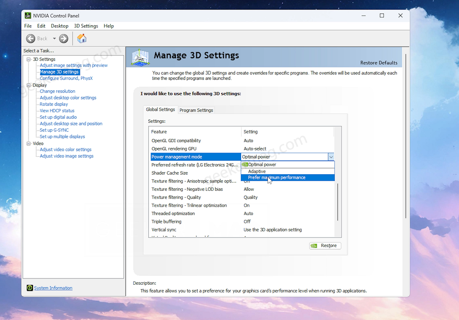Open the Desktop menu

pos(59,26)
